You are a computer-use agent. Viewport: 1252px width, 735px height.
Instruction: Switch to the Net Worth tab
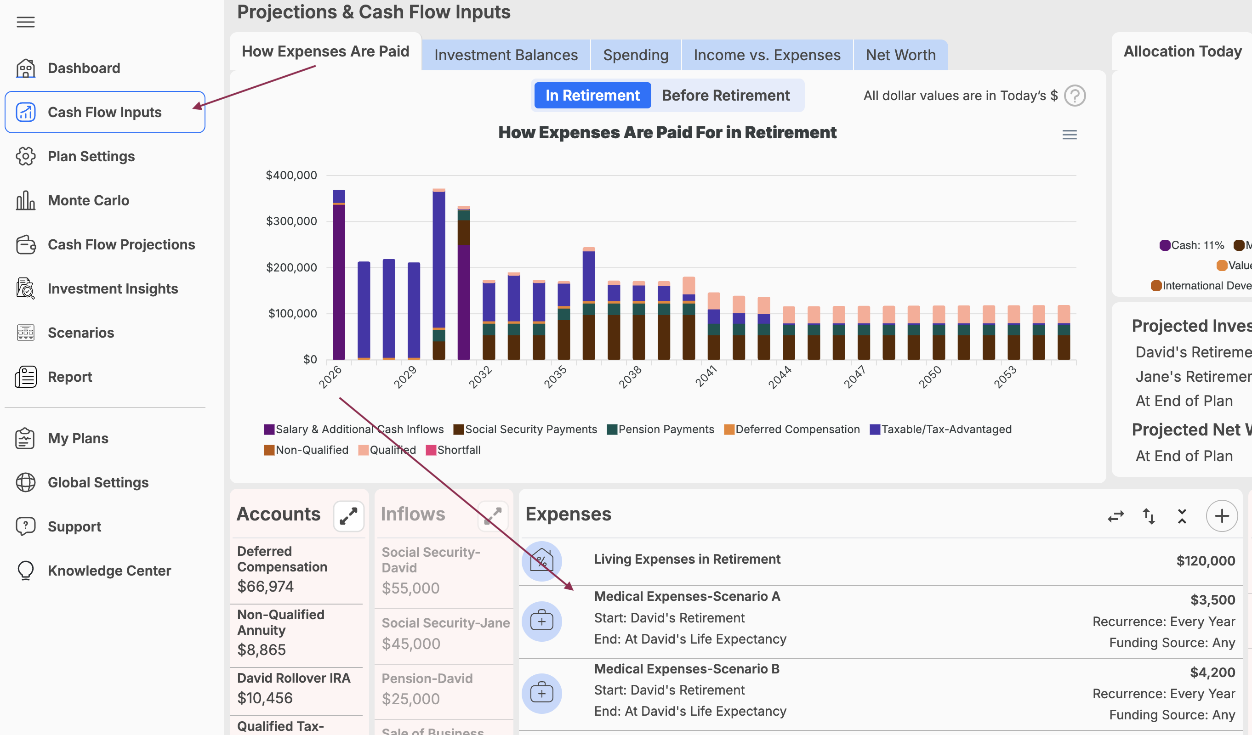900,55
